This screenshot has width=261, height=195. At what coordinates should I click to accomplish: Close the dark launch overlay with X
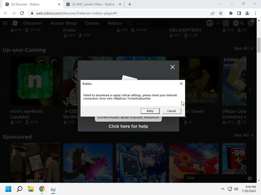pyautogui.click(x=173, y=67)
